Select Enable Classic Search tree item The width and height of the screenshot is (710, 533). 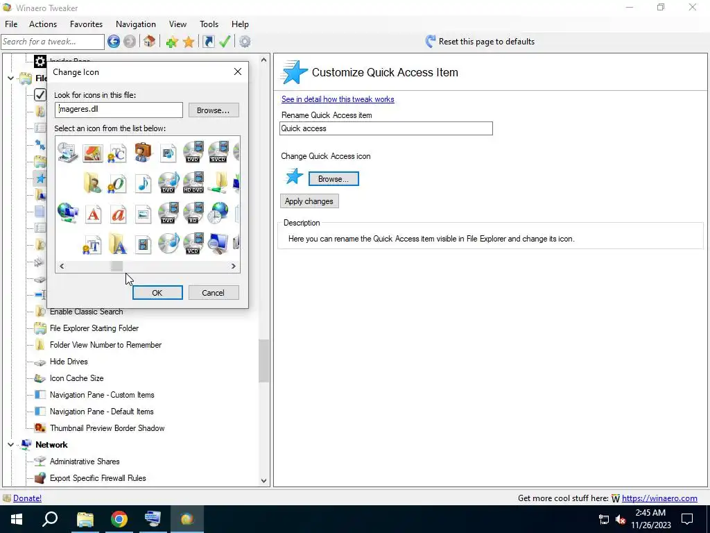[x=86, y=312]
